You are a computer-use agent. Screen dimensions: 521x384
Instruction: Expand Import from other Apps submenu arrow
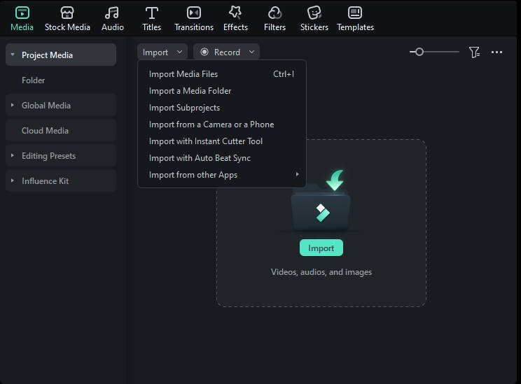pyautogui.click(x=298, y=174)
